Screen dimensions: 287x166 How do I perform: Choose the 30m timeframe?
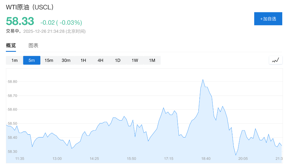click(66, 60)
